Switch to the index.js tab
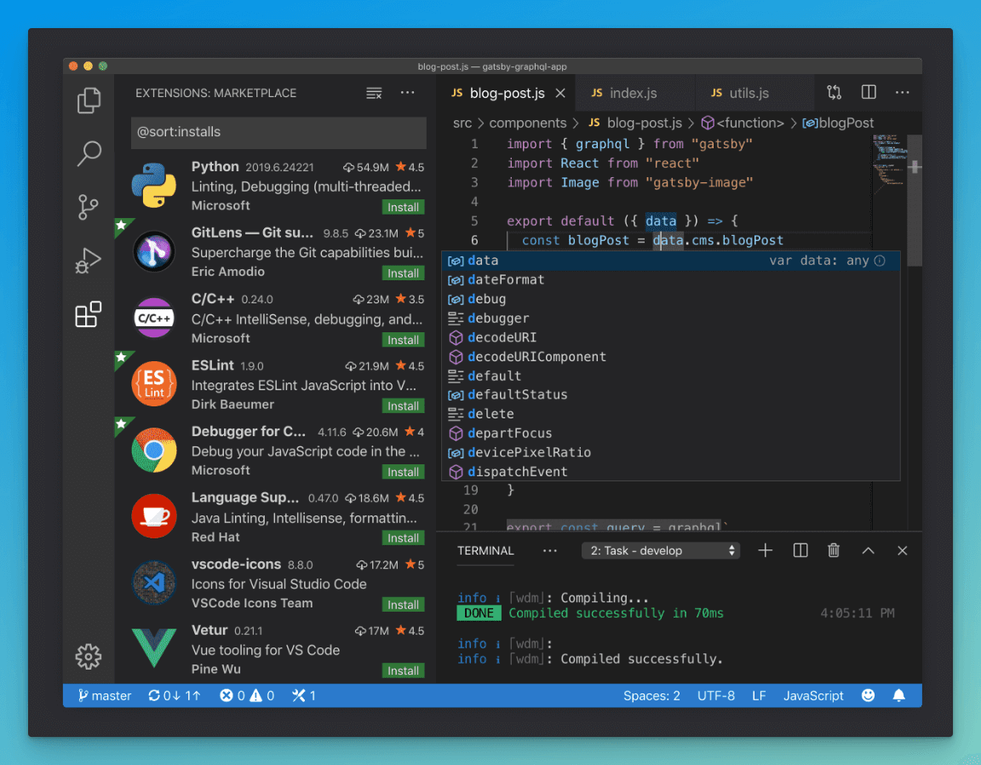 (634, 92)
